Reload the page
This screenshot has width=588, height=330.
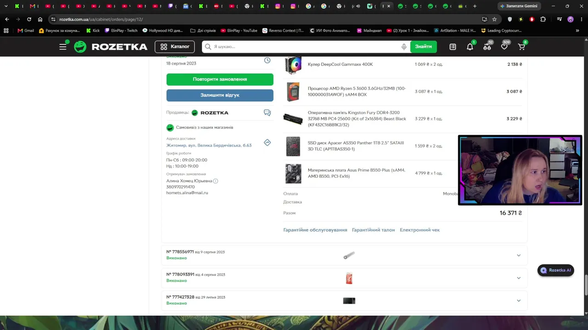[29, 19]
